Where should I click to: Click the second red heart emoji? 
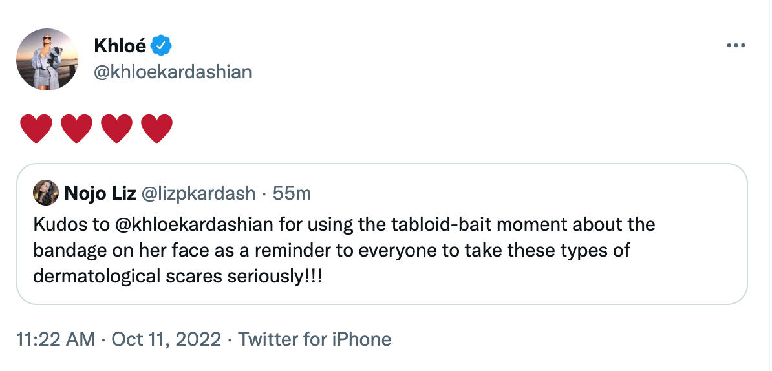point(76,128)
